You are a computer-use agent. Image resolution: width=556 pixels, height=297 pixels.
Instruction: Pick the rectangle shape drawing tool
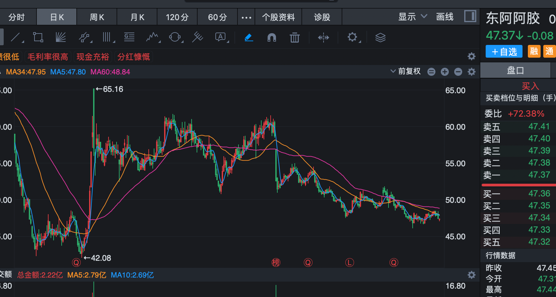click(38, 37)
